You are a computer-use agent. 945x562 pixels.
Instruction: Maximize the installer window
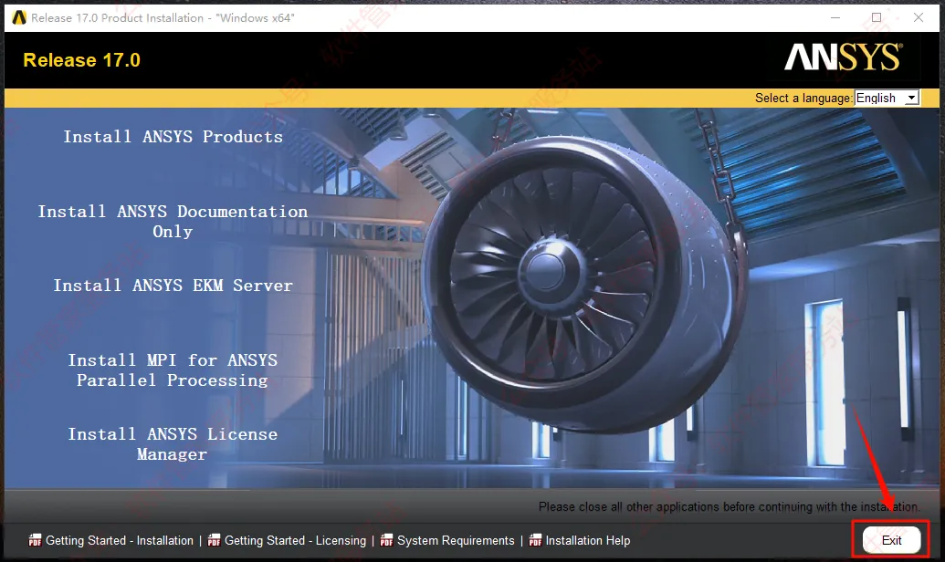click(877, 17)
